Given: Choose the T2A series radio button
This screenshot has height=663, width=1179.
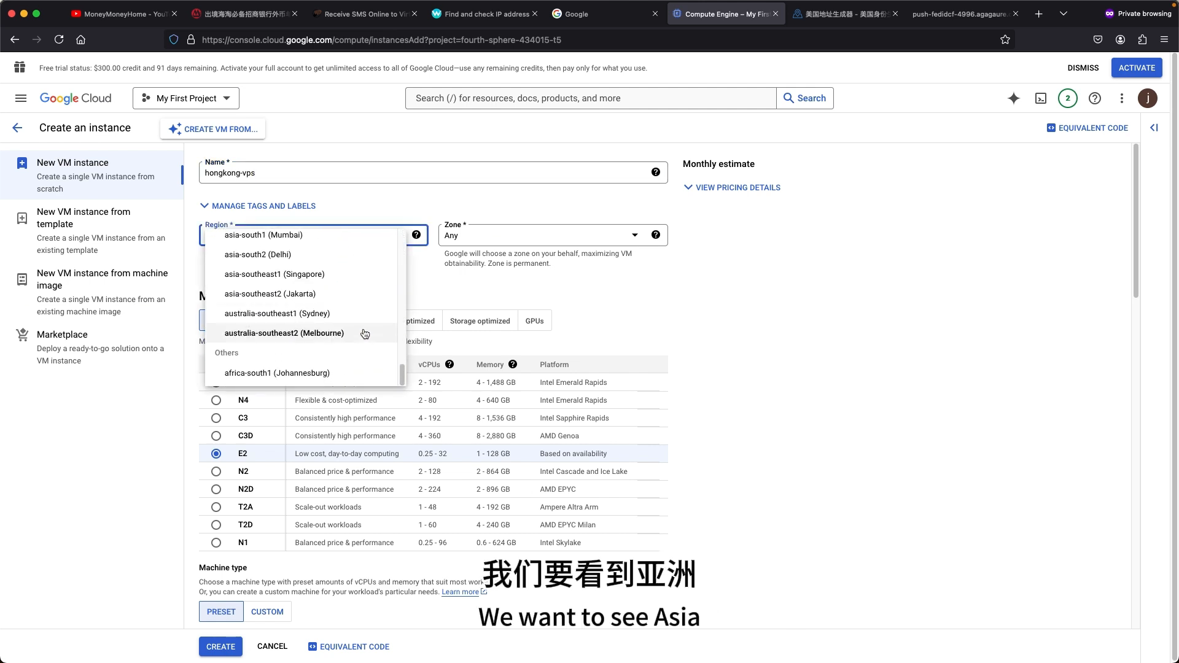Looking at the screenshot, I should click(x=216, y=507).
